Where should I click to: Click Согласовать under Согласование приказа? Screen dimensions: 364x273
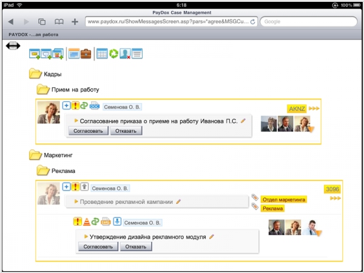(88, 130)
